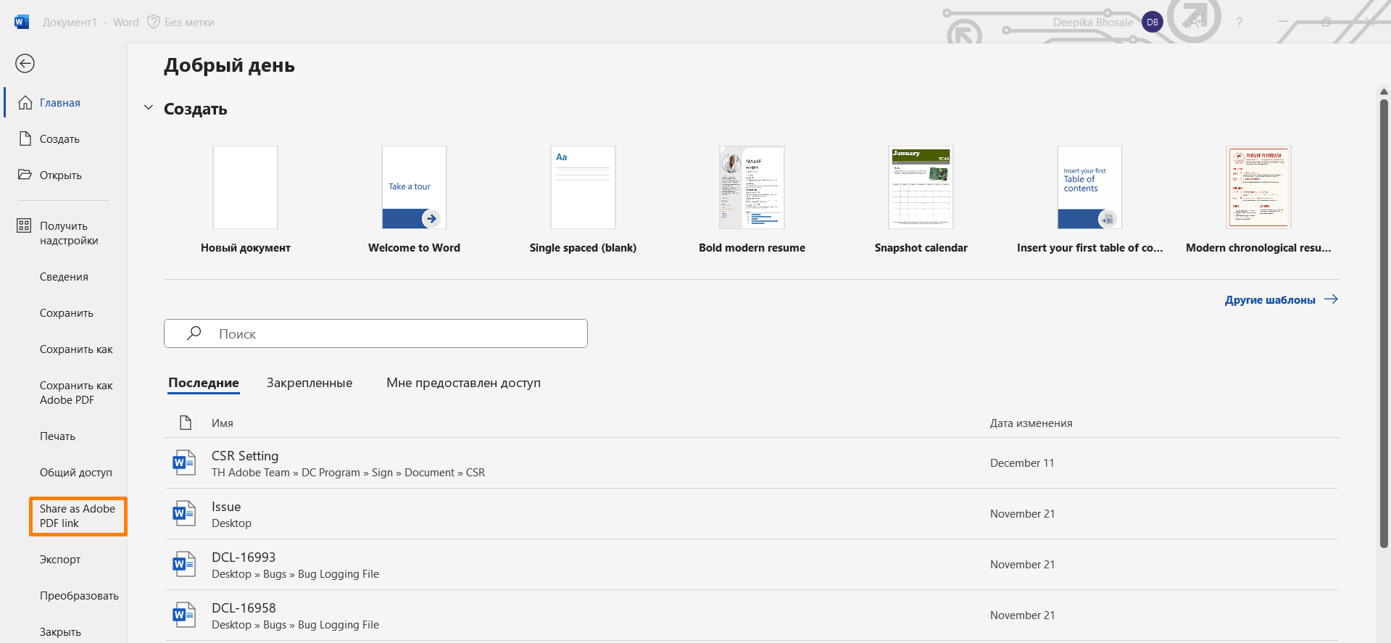Sort the file list by Имя
The height and width of the screenshot is (643, 1391).
coord(223,423)
